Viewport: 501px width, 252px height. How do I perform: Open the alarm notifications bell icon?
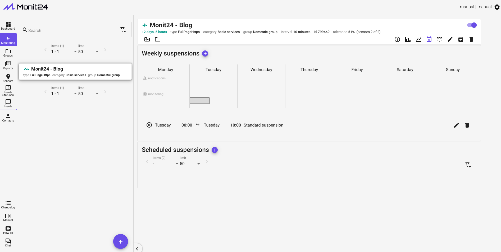click(x=439, y=40)
